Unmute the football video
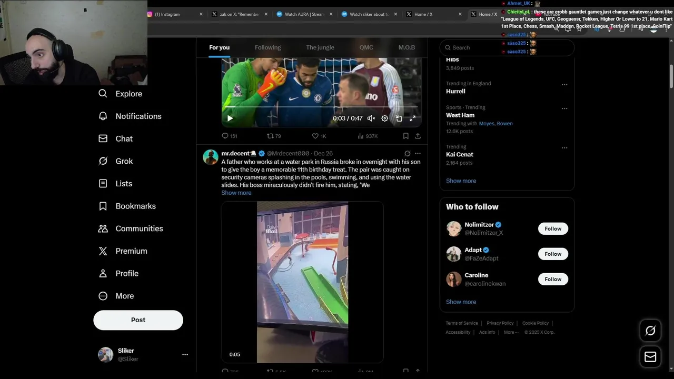The image size is (674, 379). (x=371, y=118)
